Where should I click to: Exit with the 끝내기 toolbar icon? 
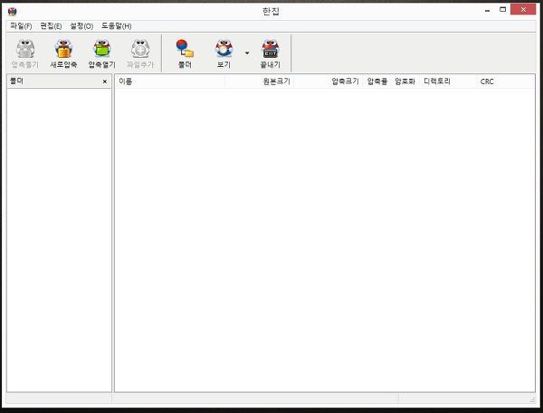point(270,53)
